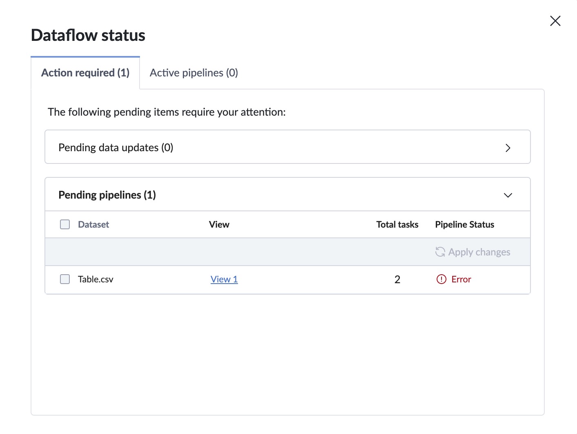This screenshot has width=577, height=434.
Task: Click the red error alert icon
Action: [x=440, y=279]
